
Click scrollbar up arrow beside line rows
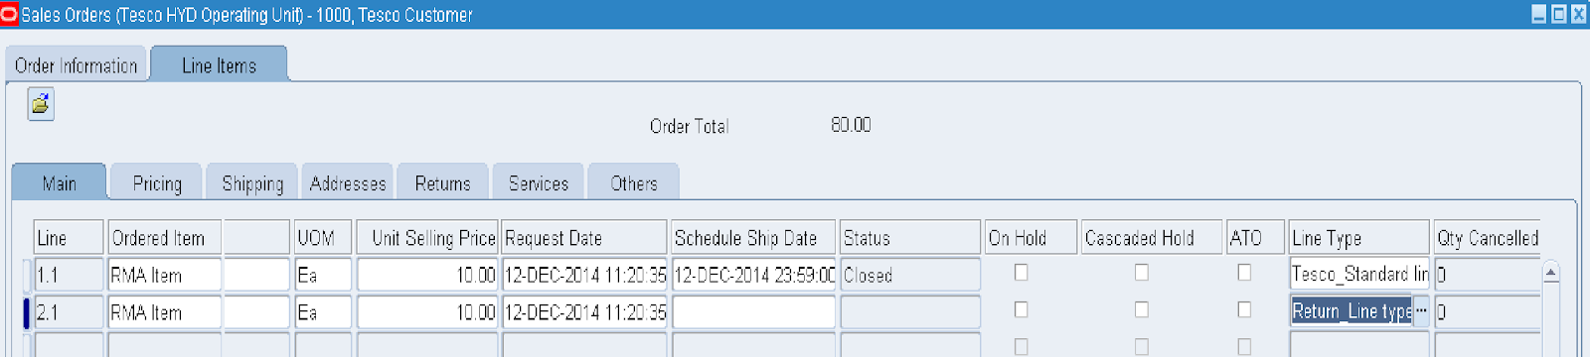click(1550, 273)
